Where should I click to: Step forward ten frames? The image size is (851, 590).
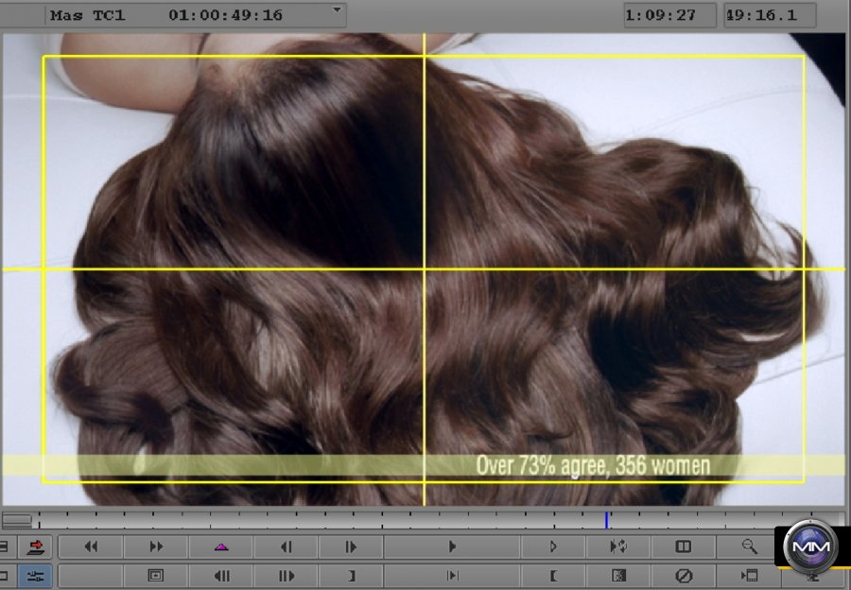click(286, 576)
